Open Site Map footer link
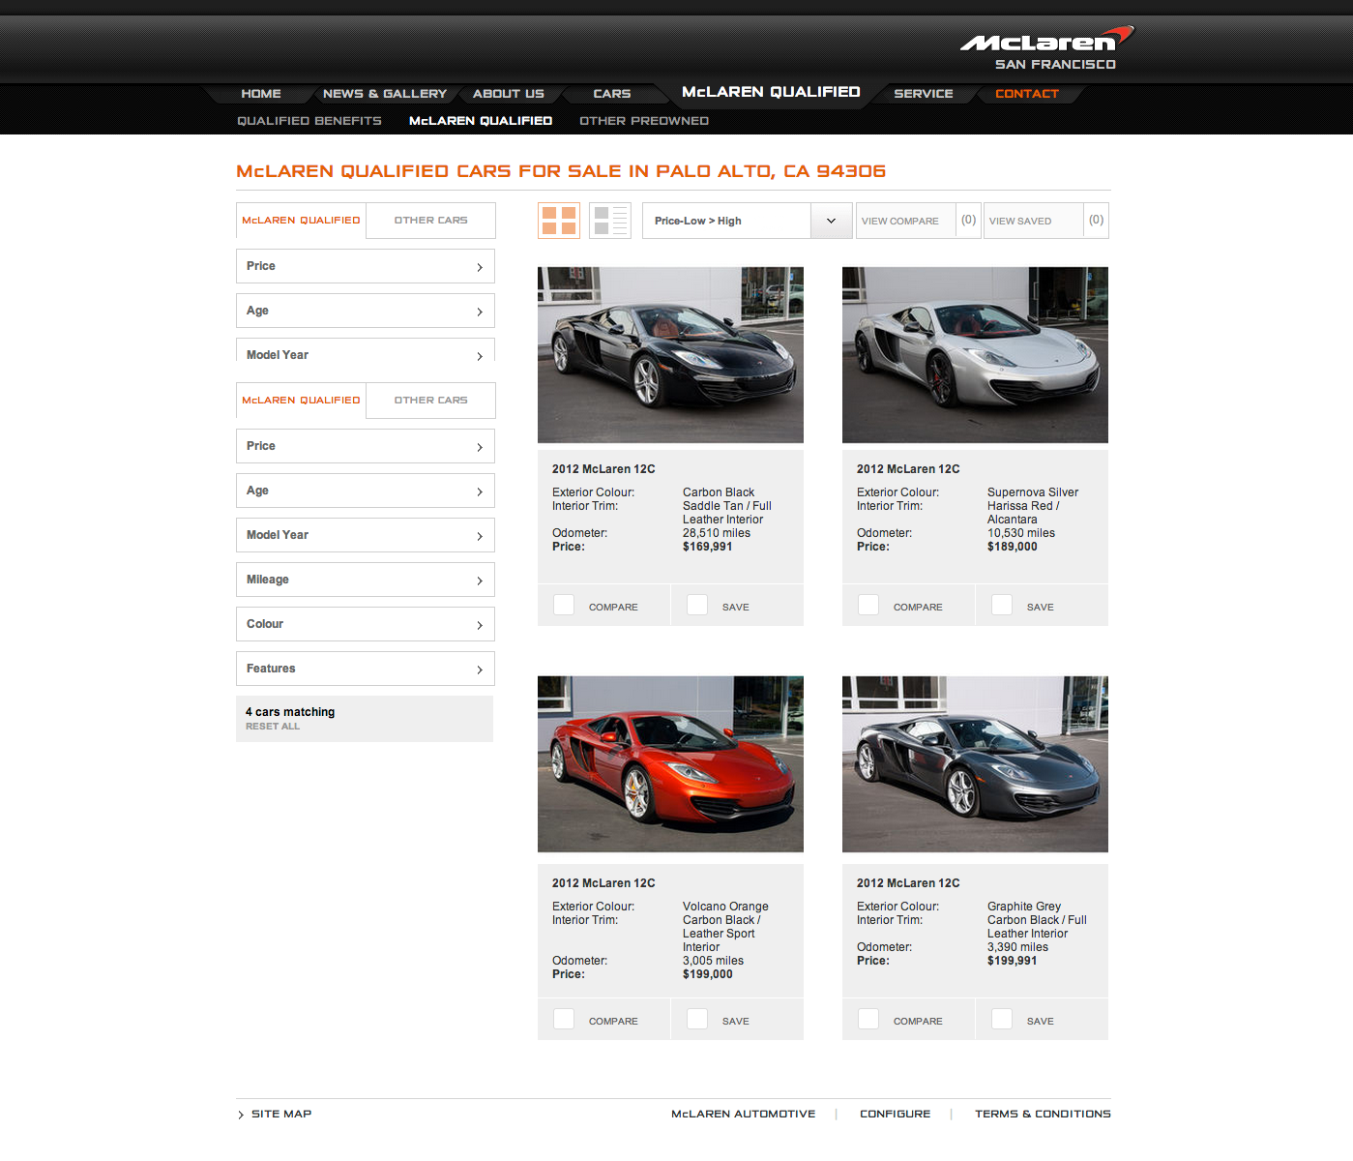This screenshot has width=1353, height=1161. [x=281, y=1115]
